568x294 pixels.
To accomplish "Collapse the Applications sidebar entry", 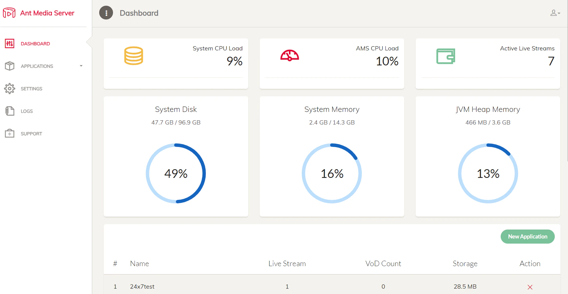I will click(x=37, y=66).
